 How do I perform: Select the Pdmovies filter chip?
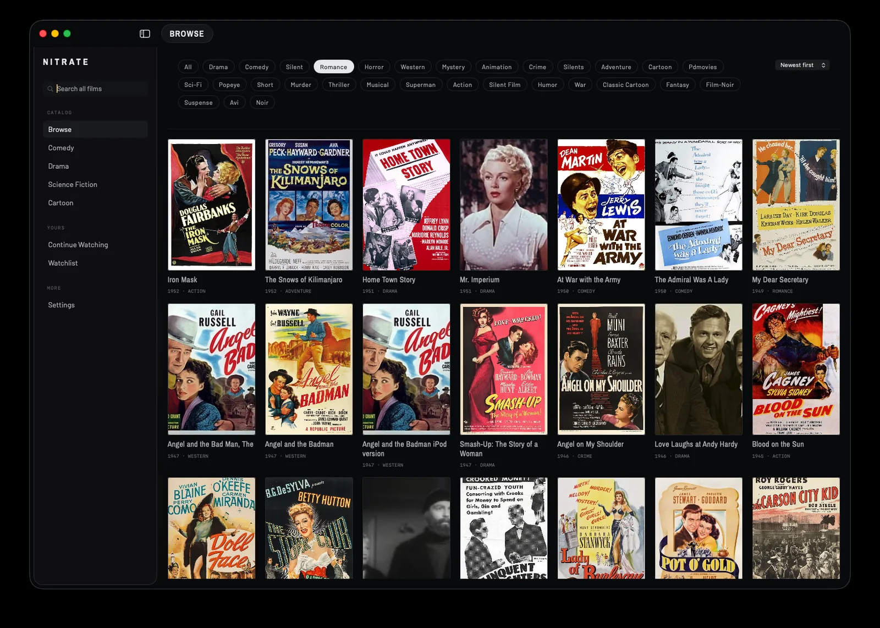tap(703, 67)
